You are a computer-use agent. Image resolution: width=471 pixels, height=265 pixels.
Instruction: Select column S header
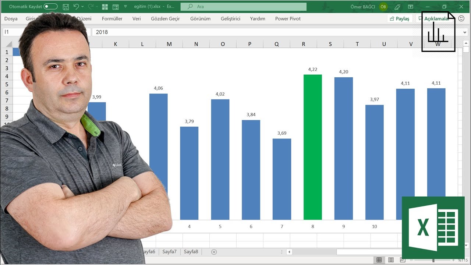(x=330, y=44)
